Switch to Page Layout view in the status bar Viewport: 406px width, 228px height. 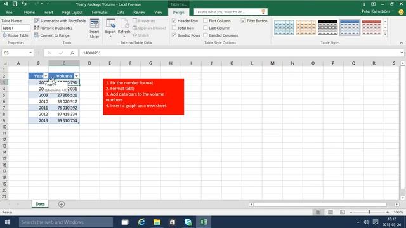(x=331, y=212)
